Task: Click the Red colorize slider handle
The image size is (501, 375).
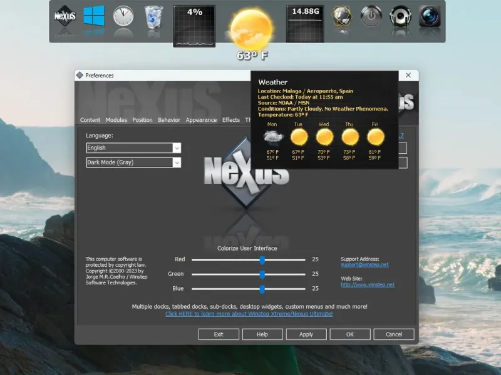Action: click(x=262, y=260)
